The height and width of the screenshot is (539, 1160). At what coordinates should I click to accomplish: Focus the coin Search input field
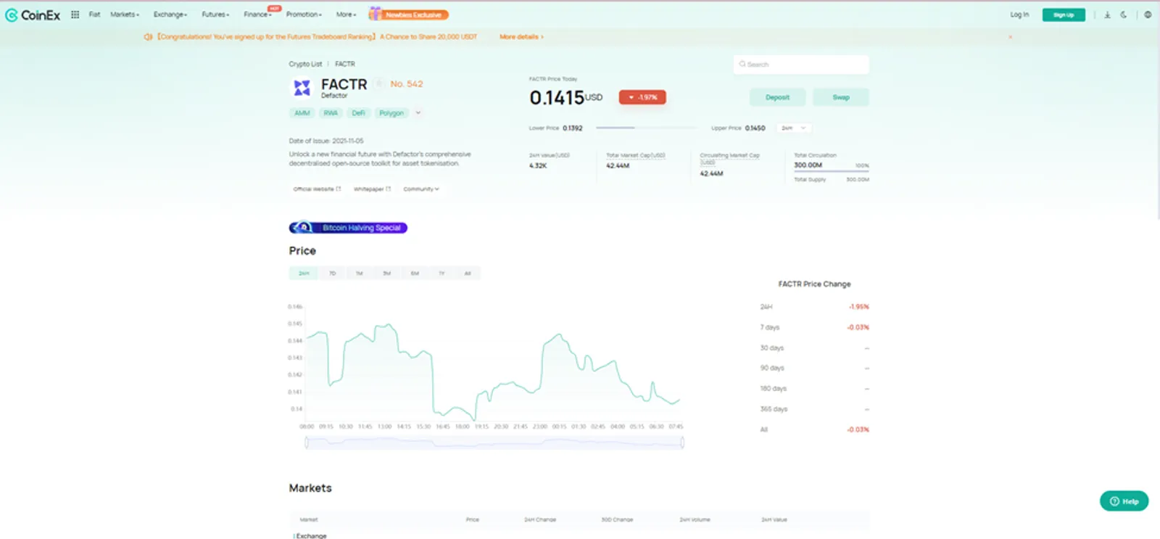(x=801, y=65)
